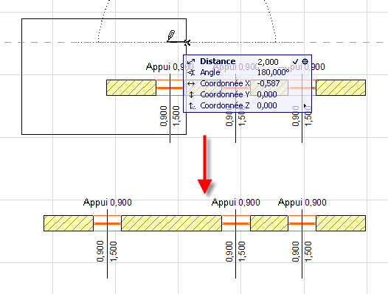Image resolution: width=388 pixels, height=294 pixels.
Task: Select the rightmost Appui 0,900 label of lower wall
Action: (x=302, y=203)
